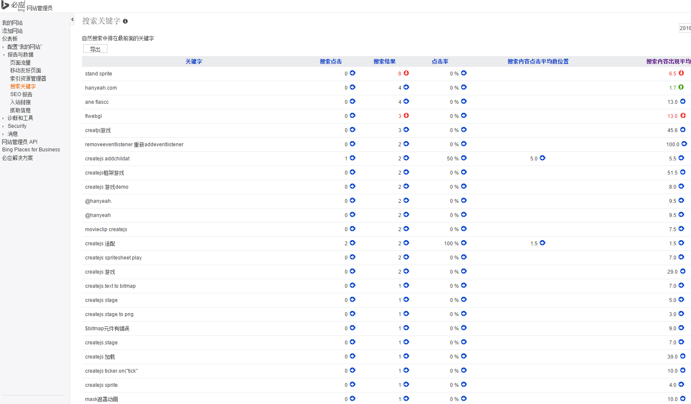Click red impressions down arrow for stand sprite
691x404 pixels.
[x=406, y=73]
